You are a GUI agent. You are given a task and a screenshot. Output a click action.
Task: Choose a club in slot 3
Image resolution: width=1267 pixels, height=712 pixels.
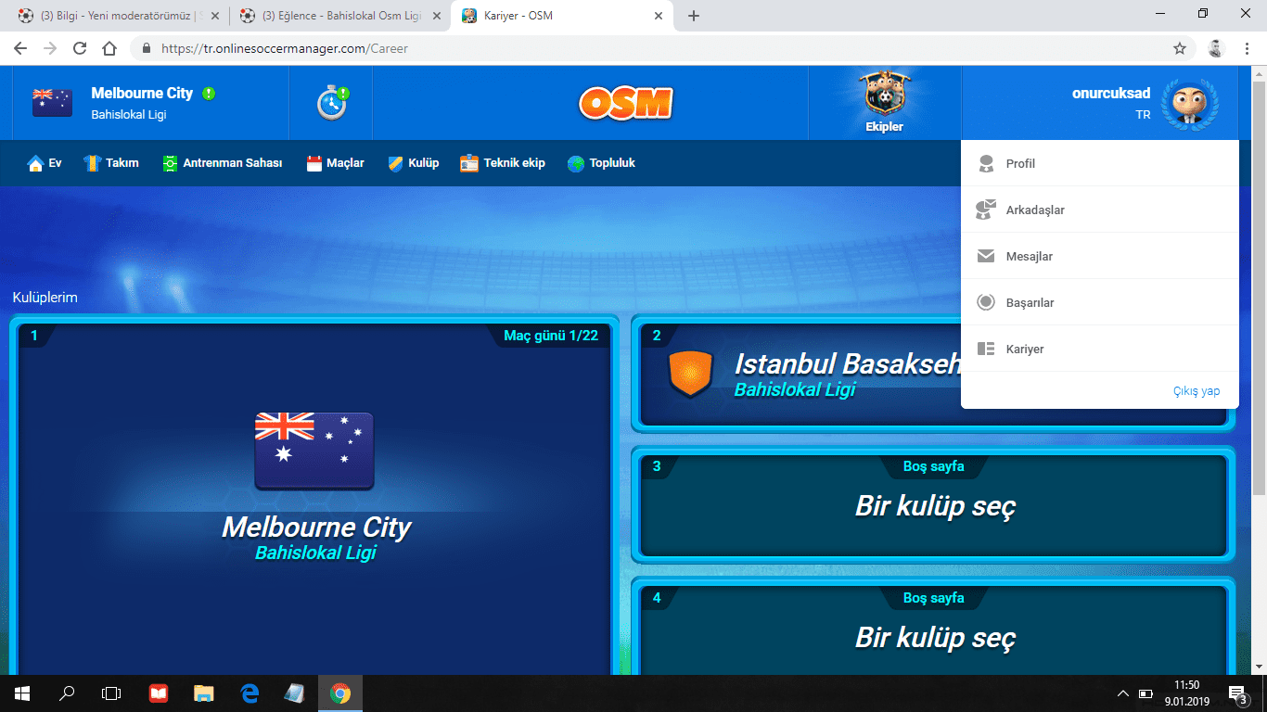click(x=934, y=504)
